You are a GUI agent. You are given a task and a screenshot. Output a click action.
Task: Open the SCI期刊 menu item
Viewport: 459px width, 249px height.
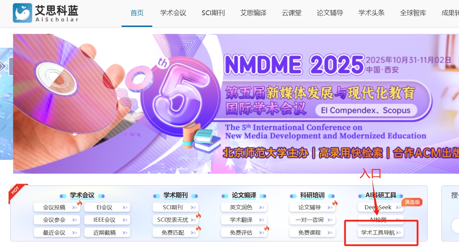pyautogui.click(x=213, y=12)
